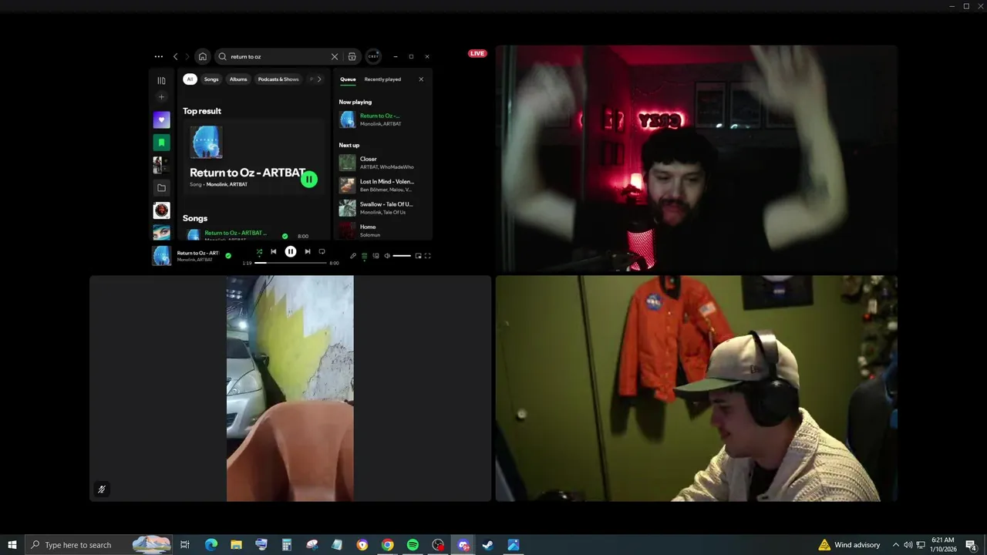The width and height of the screenshot is (987, 555).
Task: Open now playing Return to Oz in queue
Action: (x=381, y=119)
